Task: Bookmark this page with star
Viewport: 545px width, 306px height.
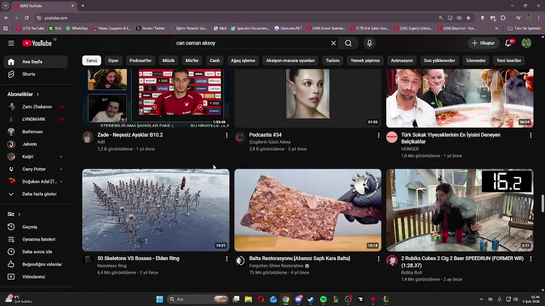Action: click(468, 18)
